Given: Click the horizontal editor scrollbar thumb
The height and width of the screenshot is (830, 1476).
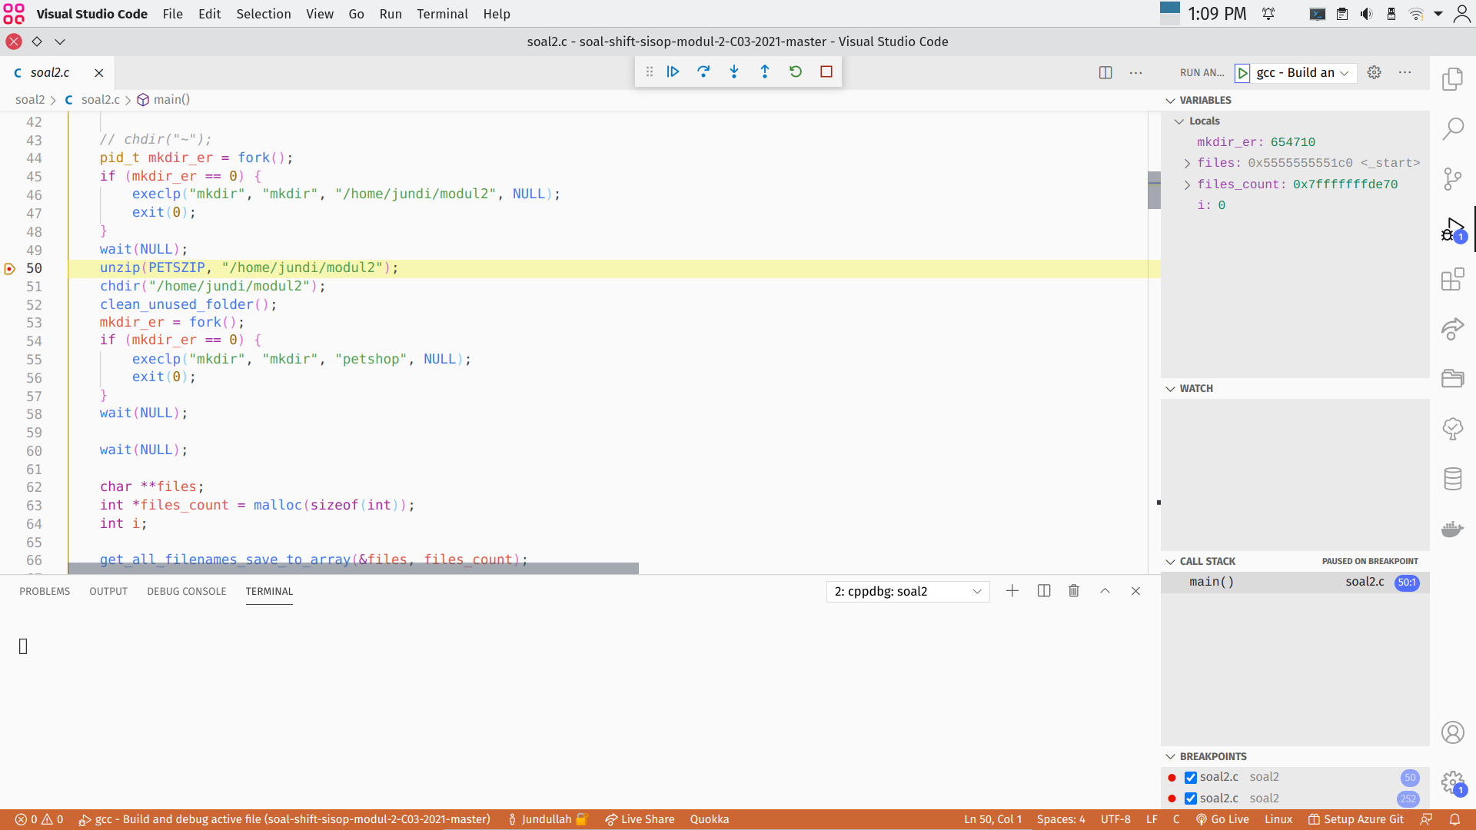Looking at the screenshot, I should coord(354,568).
